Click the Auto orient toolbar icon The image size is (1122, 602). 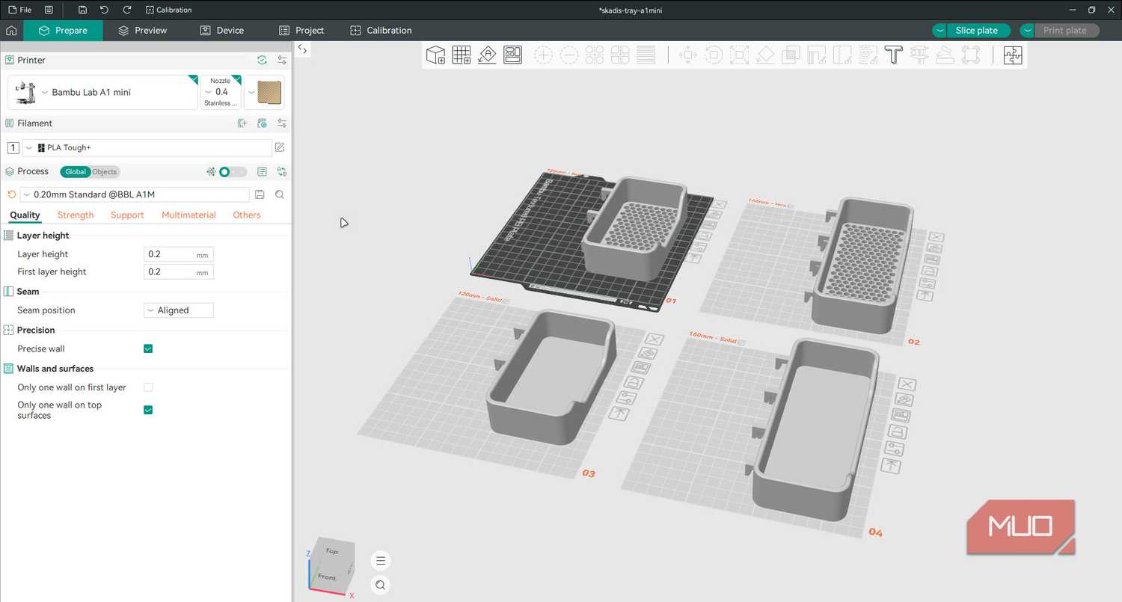487,55
